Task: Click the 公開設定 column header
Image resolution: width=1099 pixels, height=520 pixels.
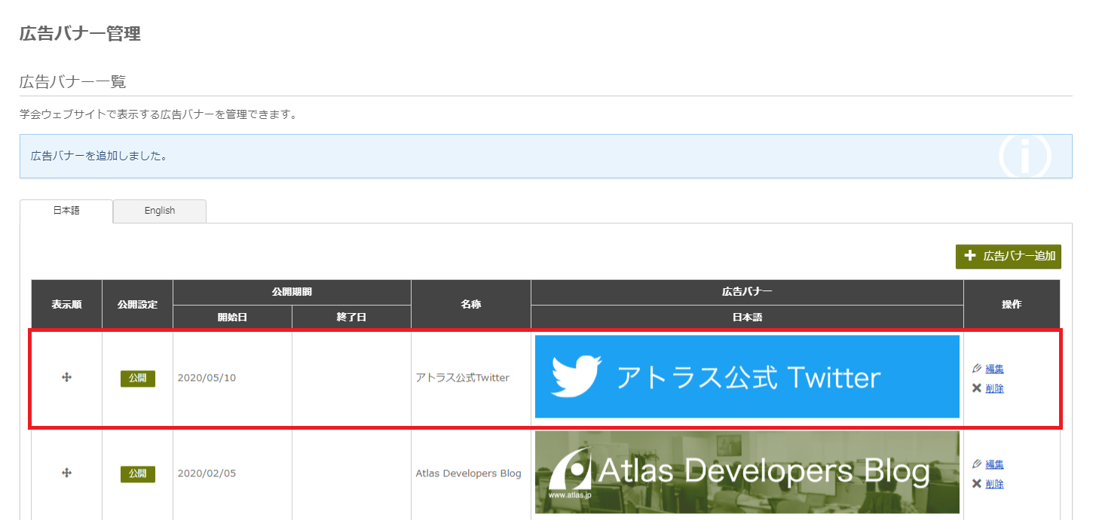Action: 138,305
